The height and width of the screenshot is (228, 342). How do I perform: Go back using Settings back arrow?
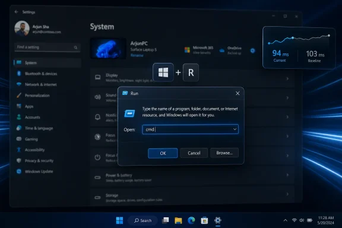point(17,12)
